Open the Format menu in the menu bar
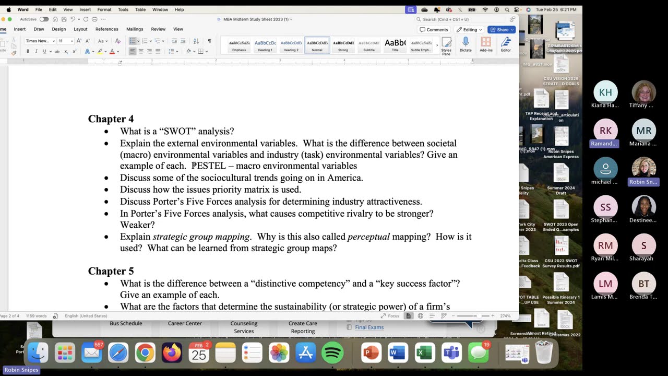668x376 pixels. [x=104, y=9]
